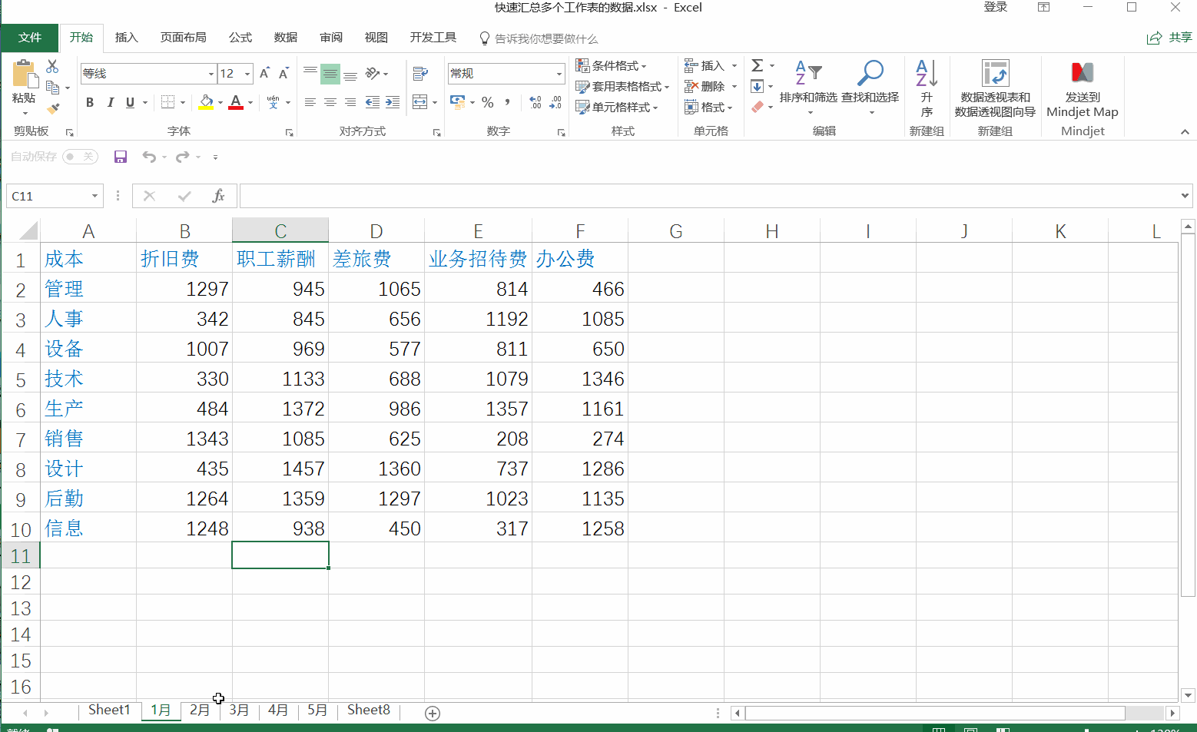This screenshot has height=732, width=1197.
Task: Apply percent style to the cell
Action: pyautogui.click(x=487, y=102)
